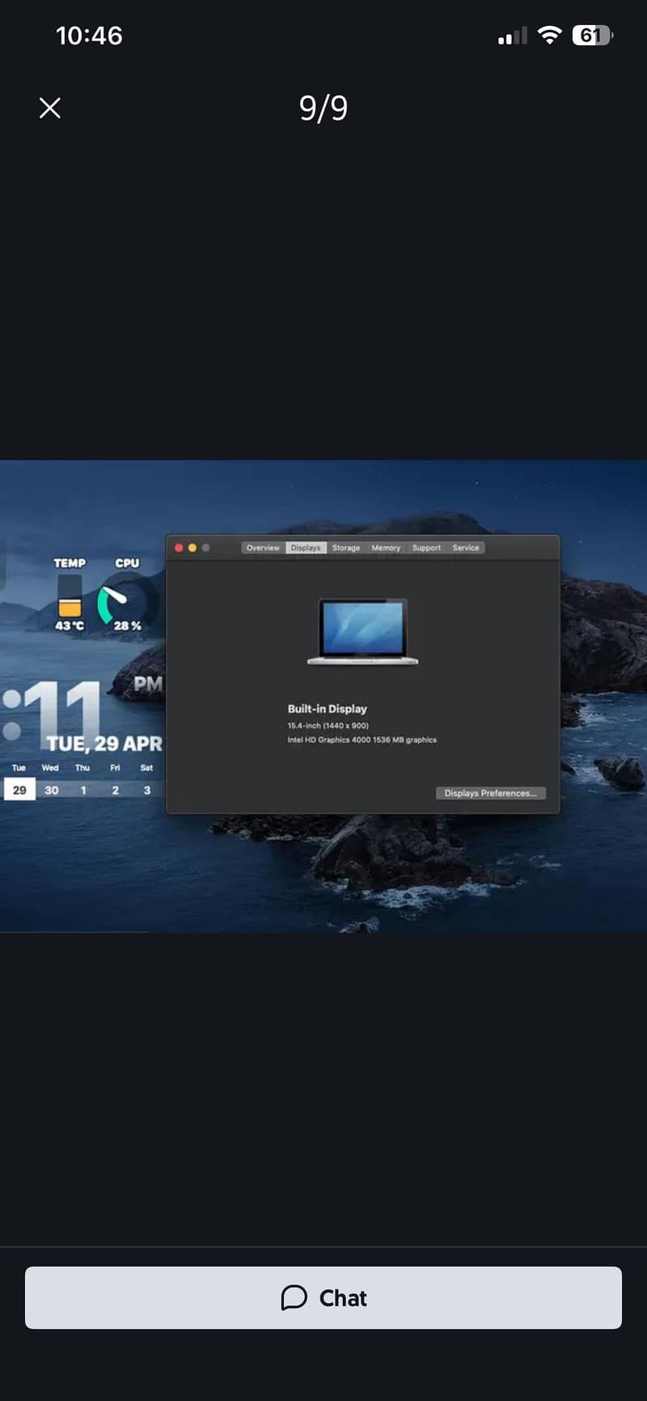Select day 30 in the calendar widget
The height and width of the screenshot is (1401, 647).
[52, 790]
